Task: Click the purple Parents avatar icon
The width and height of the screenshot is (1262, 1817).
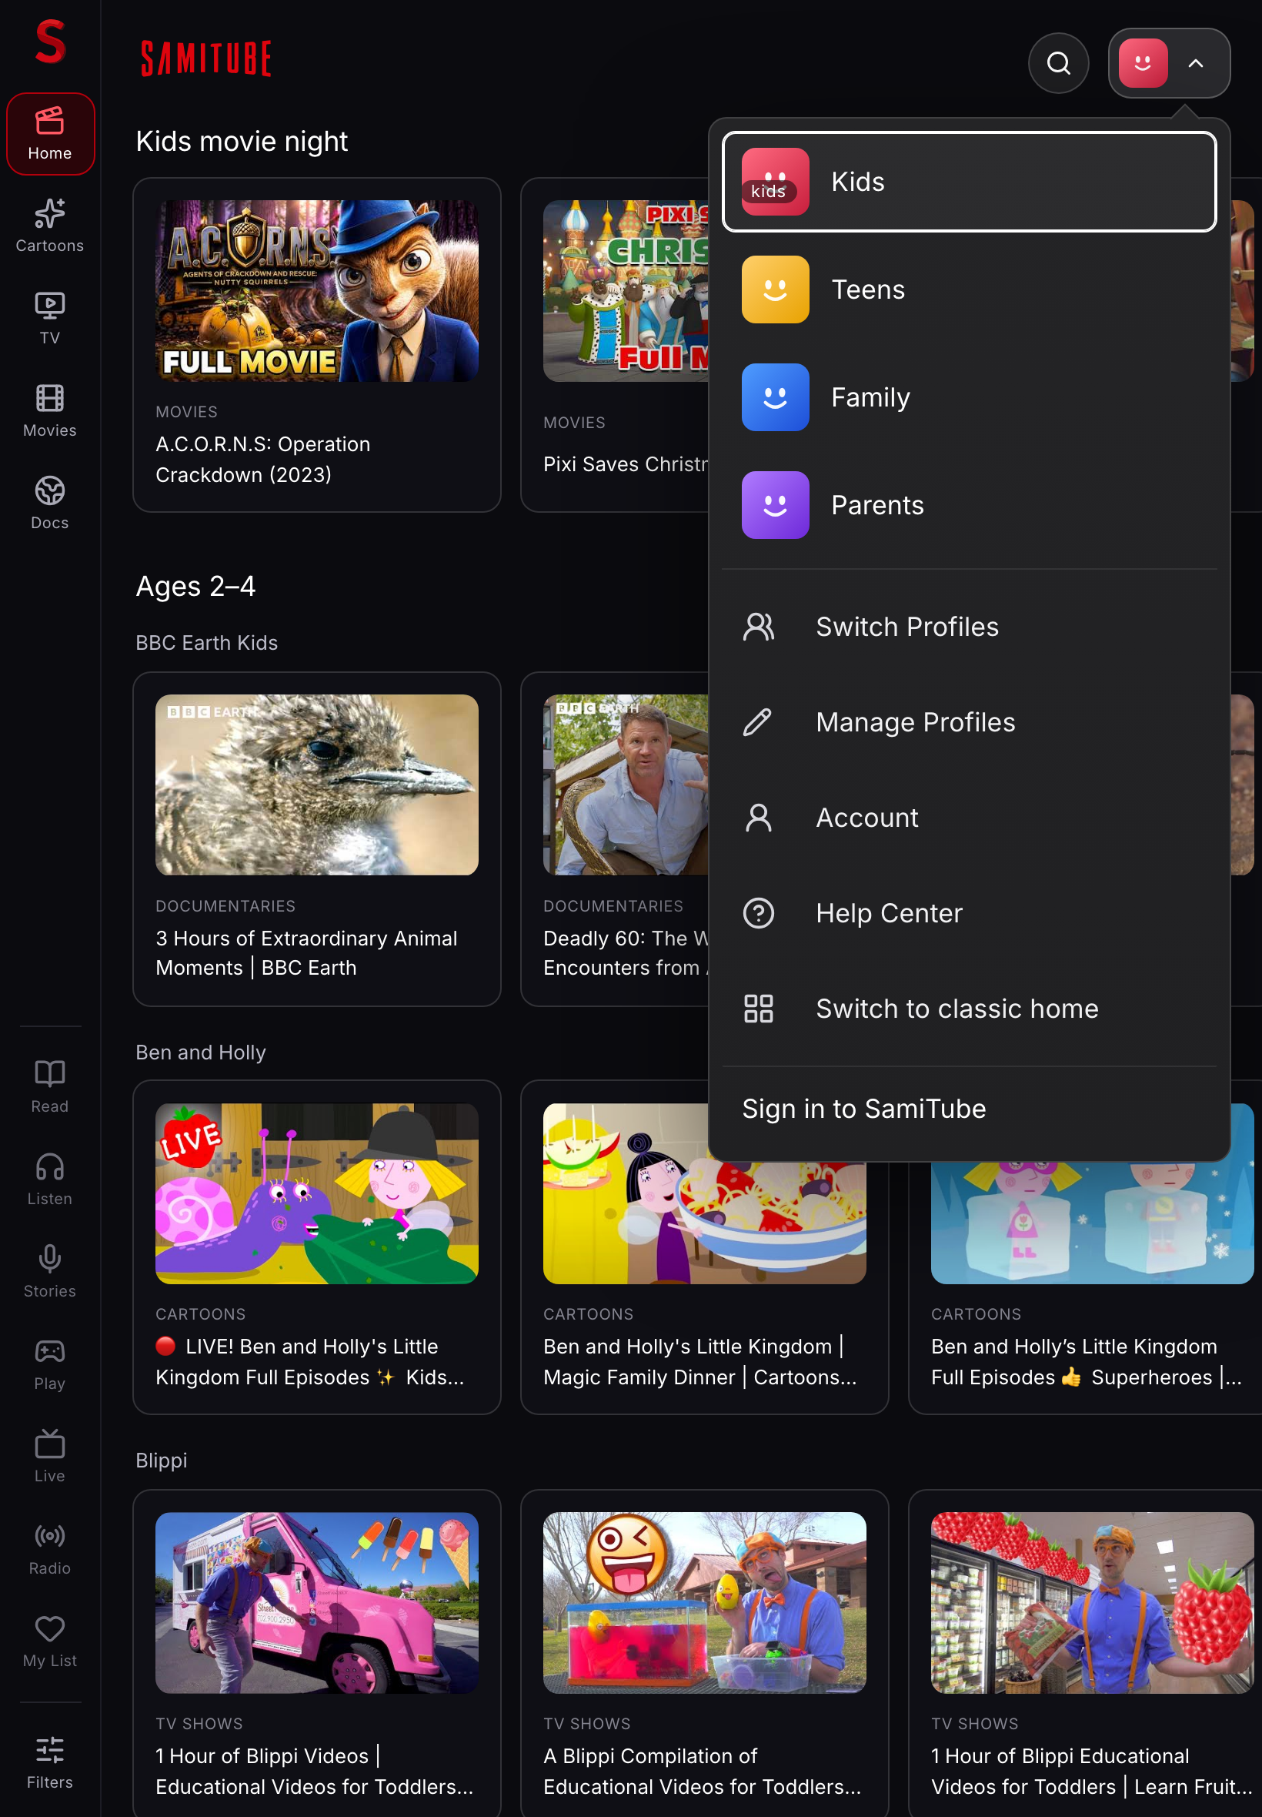Action: pyautogui.click(x=775, y=504)
